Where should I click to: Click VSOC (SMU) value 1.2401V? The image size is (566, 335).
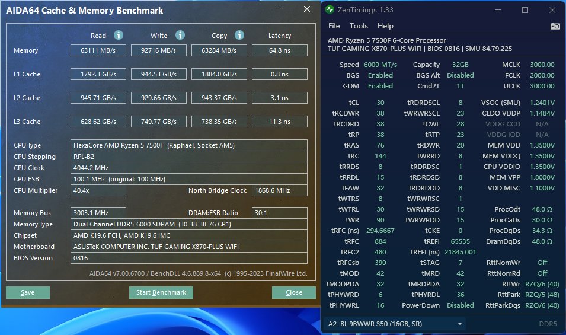pos(542,103)
